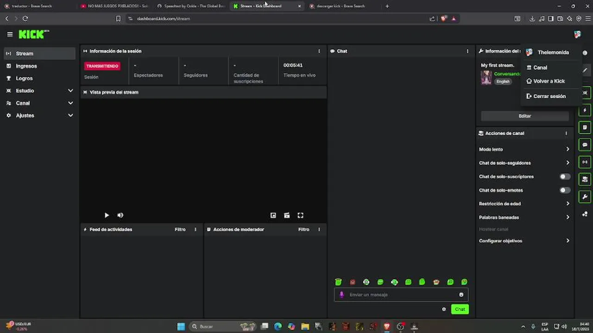Click the TRANSMITIENDO status badge
593x333 pixels.
tap(102, 66)
